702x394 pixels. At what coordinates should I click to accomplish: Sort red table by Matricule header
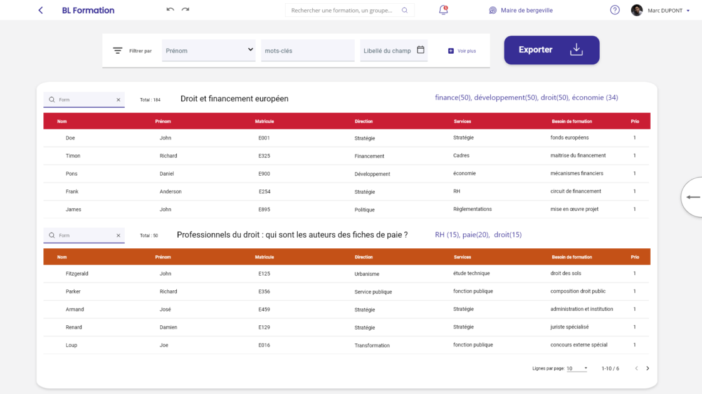click(265, 121)
